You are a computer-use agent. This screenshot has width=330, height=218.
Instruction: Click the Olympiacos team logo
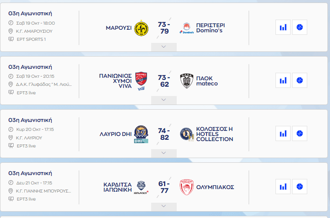click(187, 187)
